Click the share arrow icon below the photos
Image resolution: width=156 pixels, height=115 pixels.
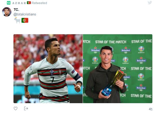pos(26,109)
